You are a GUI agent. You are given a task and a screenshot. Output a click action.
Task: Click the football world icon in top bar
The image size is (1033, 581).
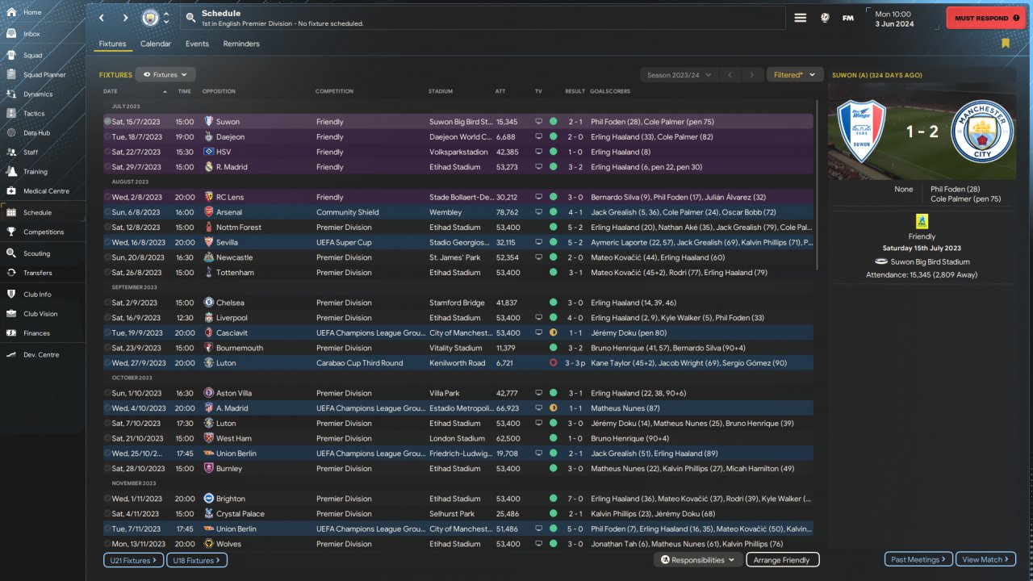825,18
